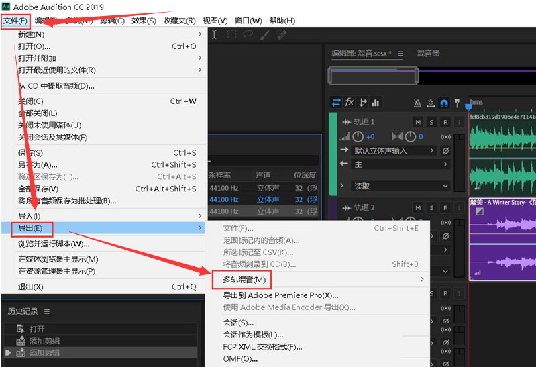This screenshot has height=367, width=536.
Task: Show the EQ track view
Action: 376,102
